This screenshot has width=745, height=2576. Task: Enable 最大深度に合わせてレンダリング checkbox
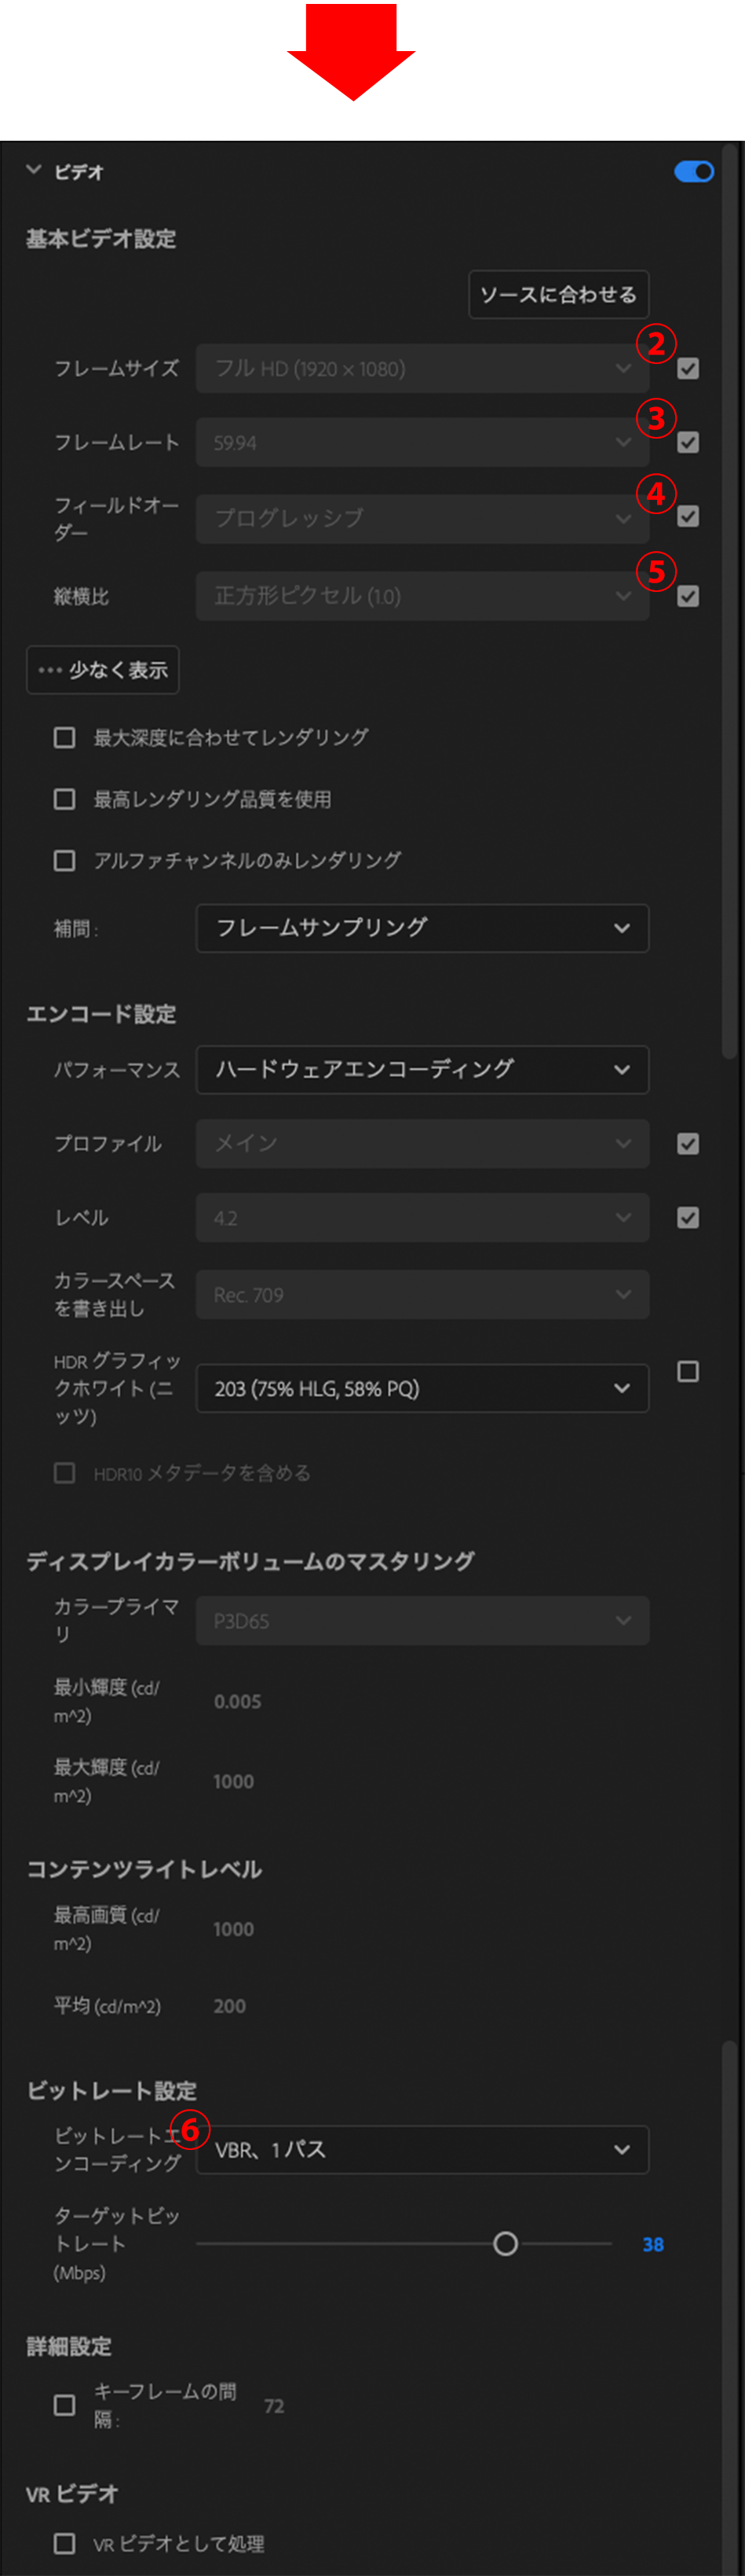65,738
